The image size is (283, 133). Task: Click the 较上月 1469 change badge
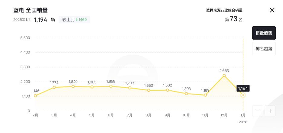coord(74,20)
